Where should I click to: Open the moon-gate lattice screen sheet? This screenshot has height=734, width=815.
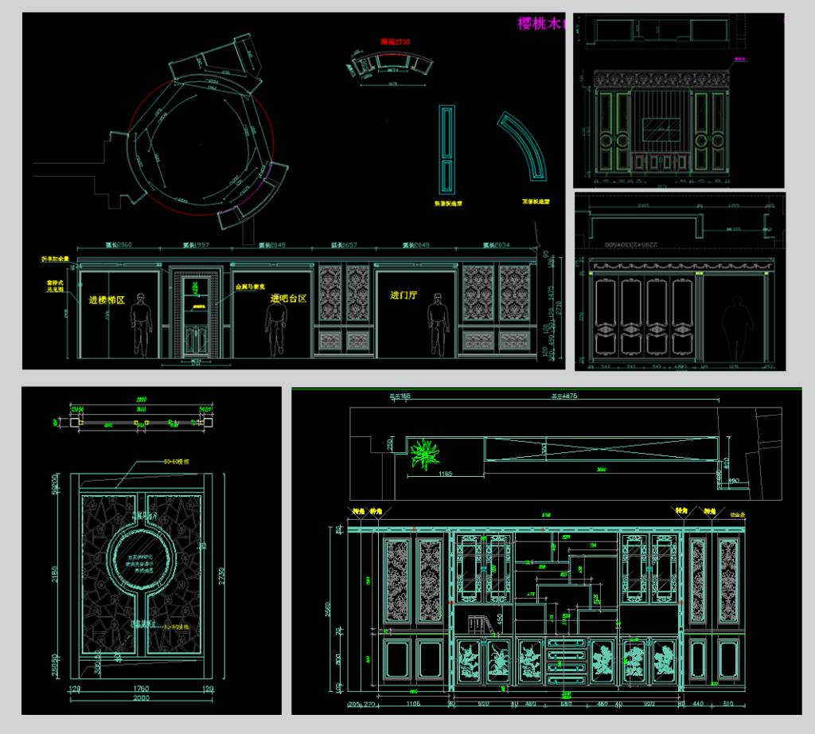[151, 551]
